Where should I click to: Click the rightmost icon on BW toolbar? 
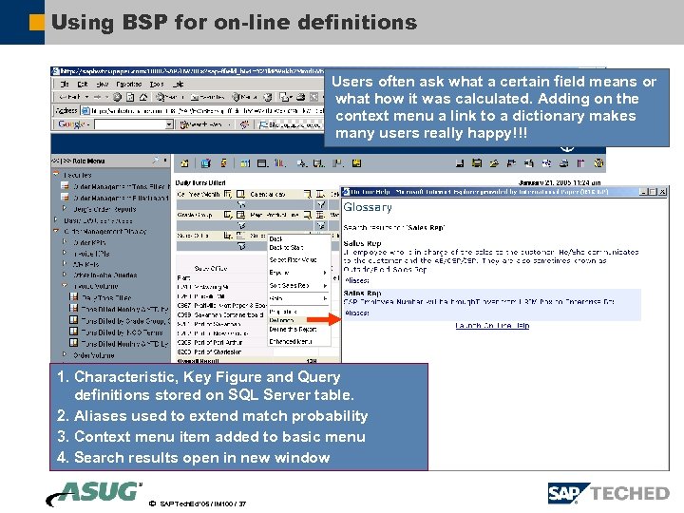pyautogui.click(x=598, y=163)
